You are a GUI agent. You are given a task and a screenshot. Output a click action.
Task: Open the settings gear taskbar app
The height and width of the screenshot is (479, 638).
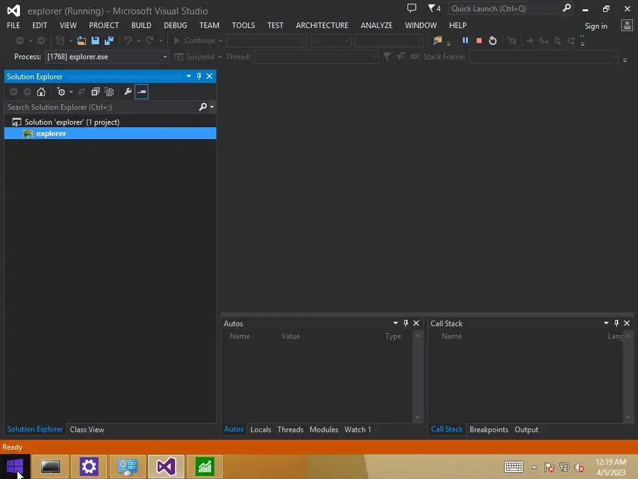[89, 467]
